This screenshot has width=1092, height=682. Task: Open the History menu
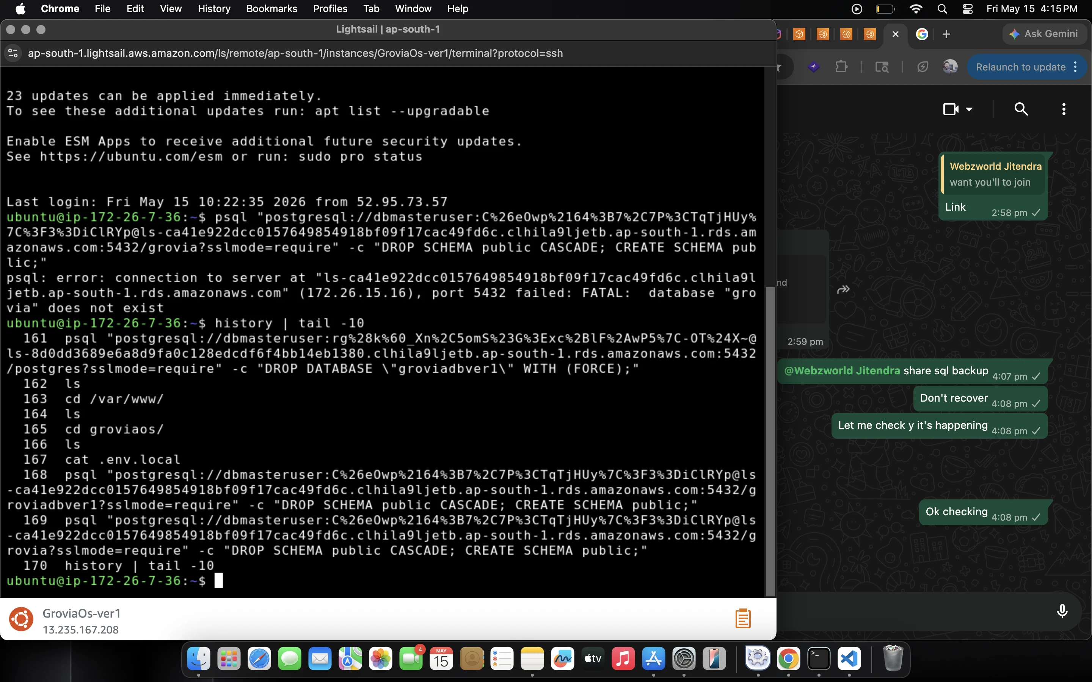tap(214, 9)
